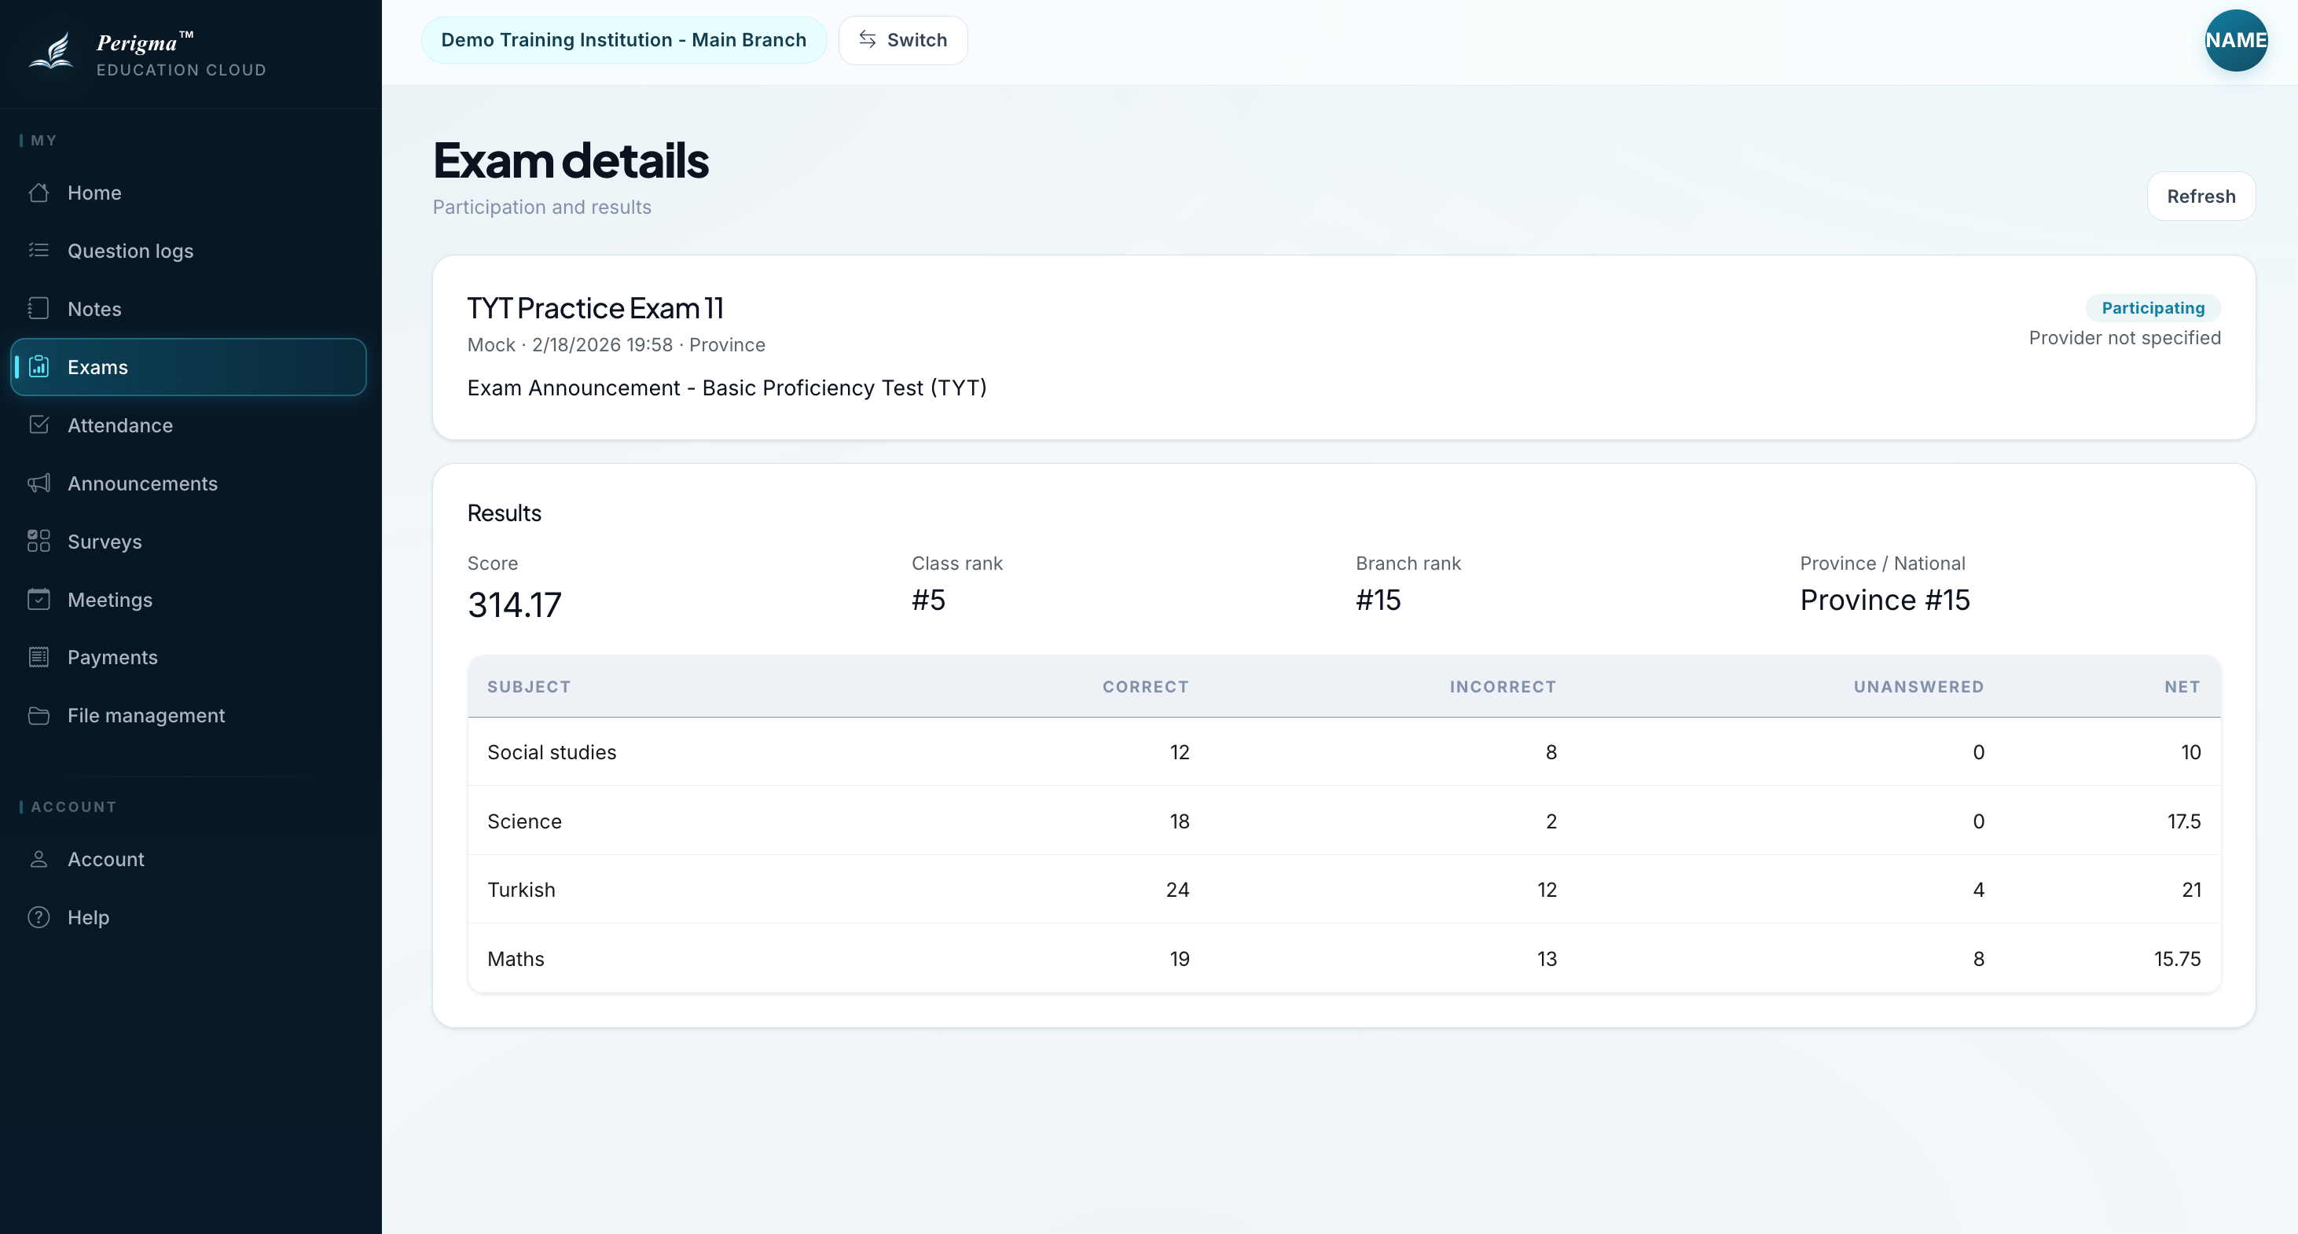
Task: Open the File management folder icon
Action: (39, 715)
